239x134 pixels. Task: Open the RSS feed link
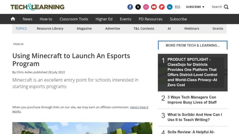point(177,7)
